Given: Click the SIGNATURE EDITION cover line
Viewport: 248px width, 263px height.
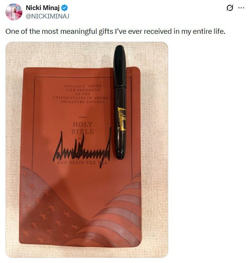Looking at the screenshot, I should tap(83, 102).
